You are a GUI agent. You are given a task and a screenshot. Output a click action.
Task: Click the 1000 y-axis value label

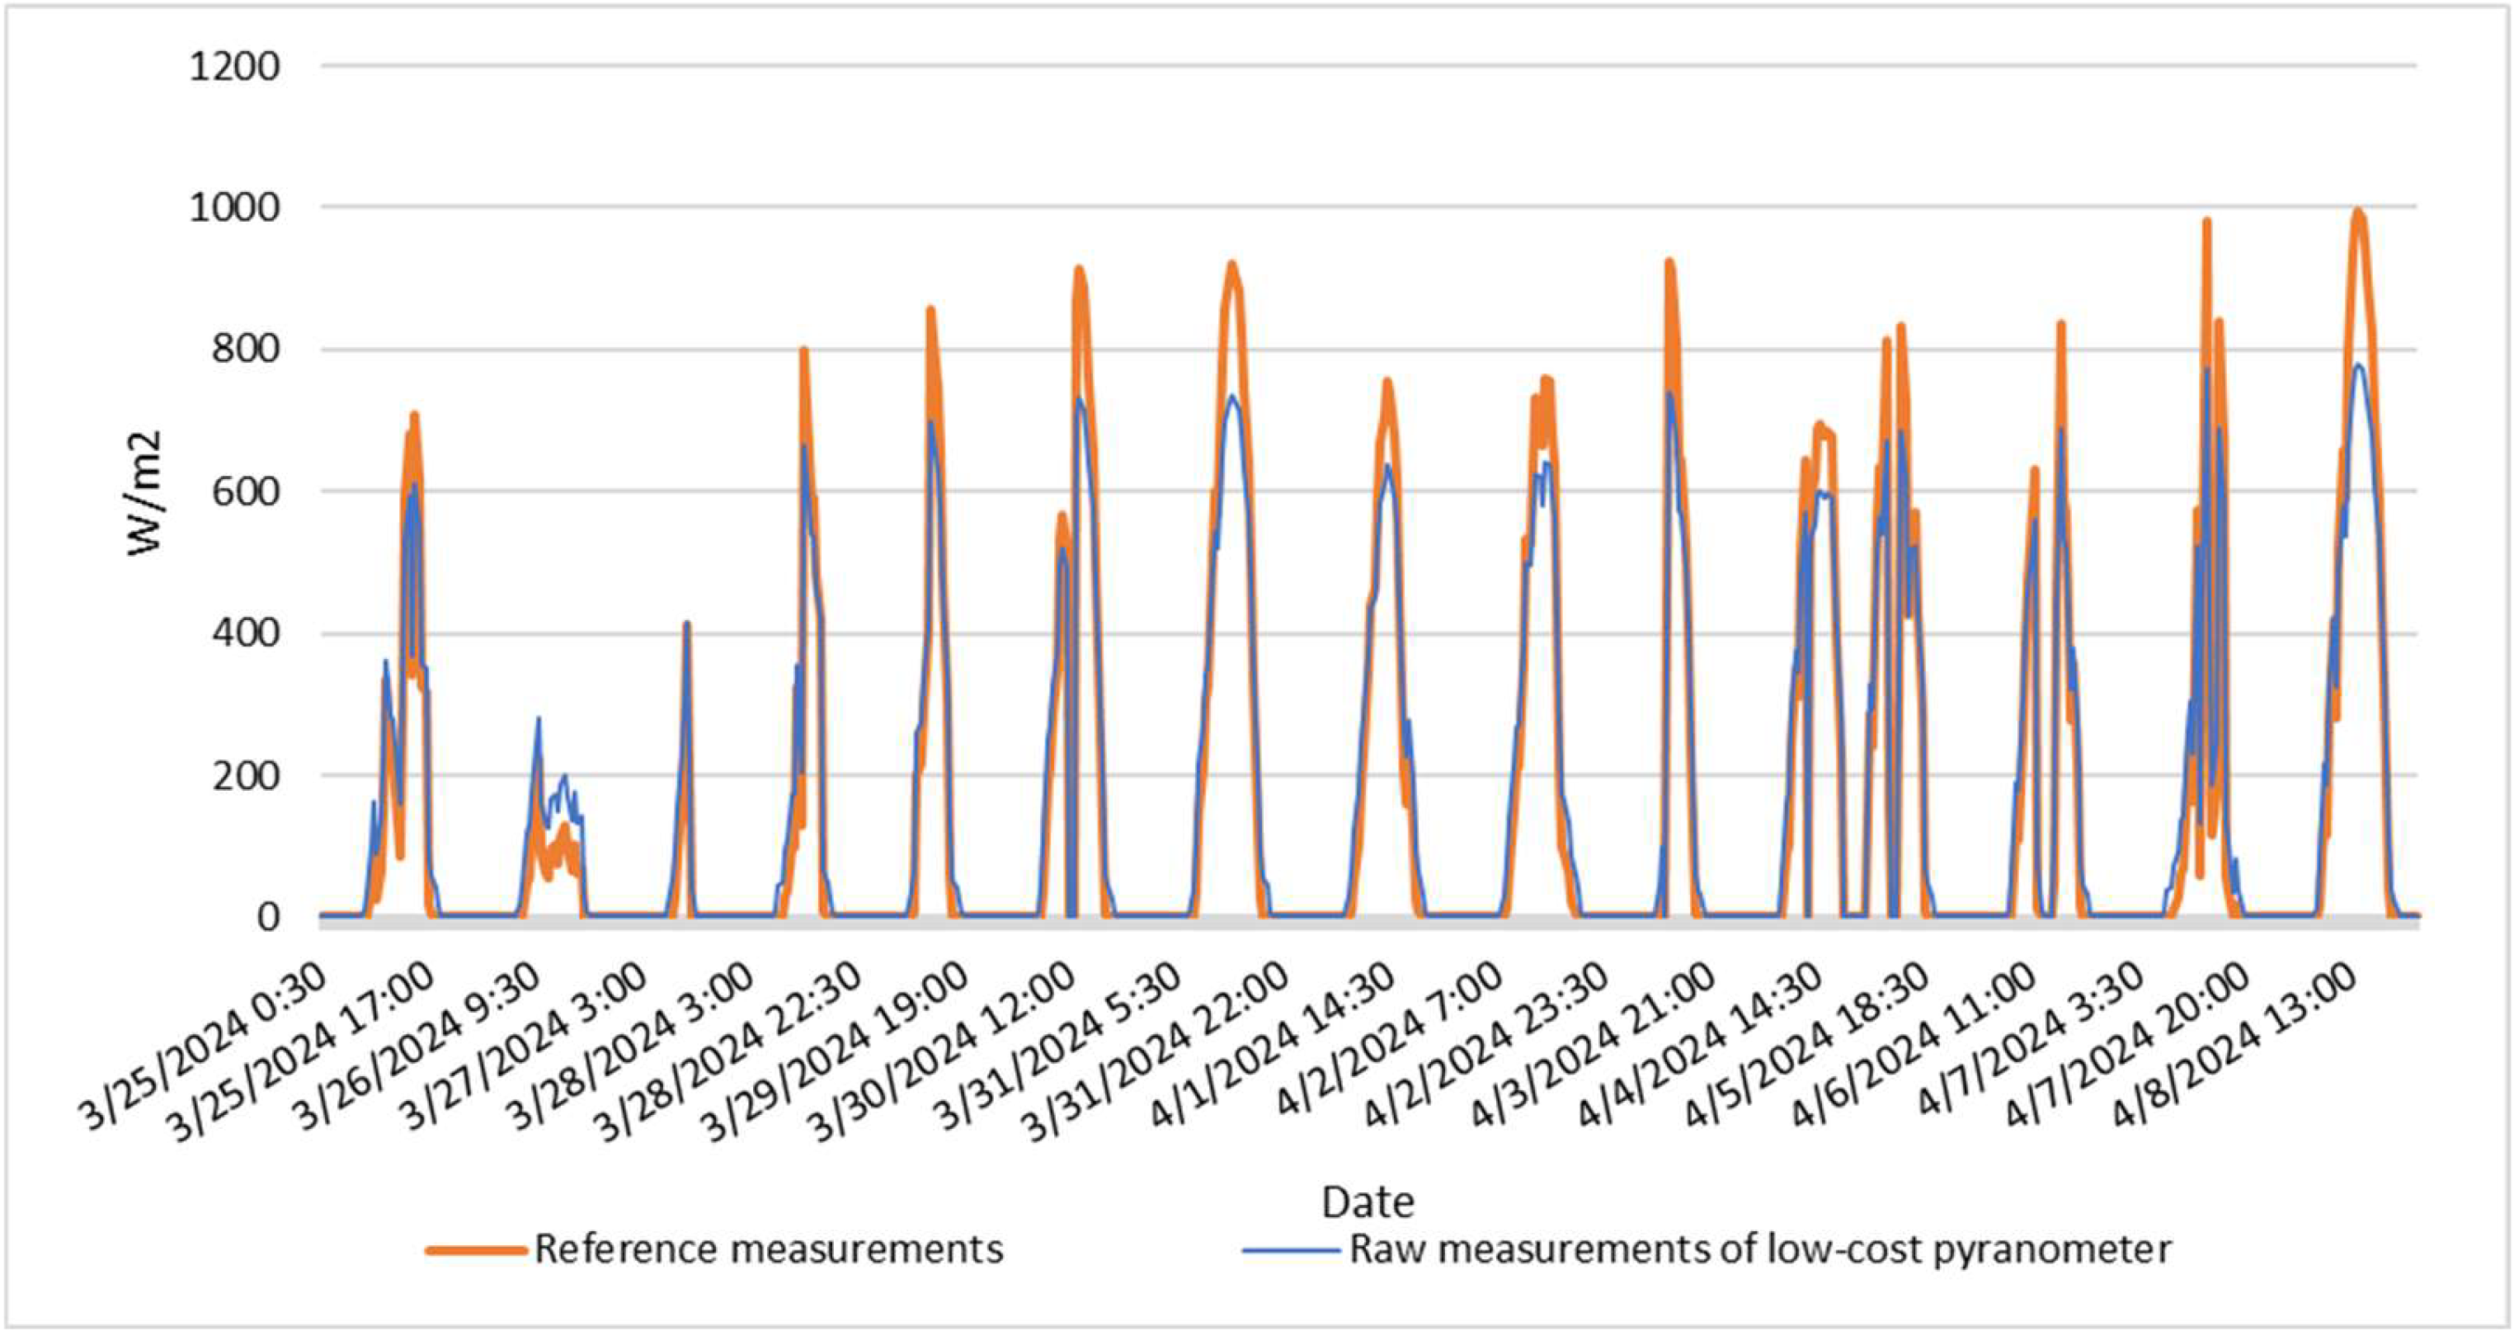[234, 208]
